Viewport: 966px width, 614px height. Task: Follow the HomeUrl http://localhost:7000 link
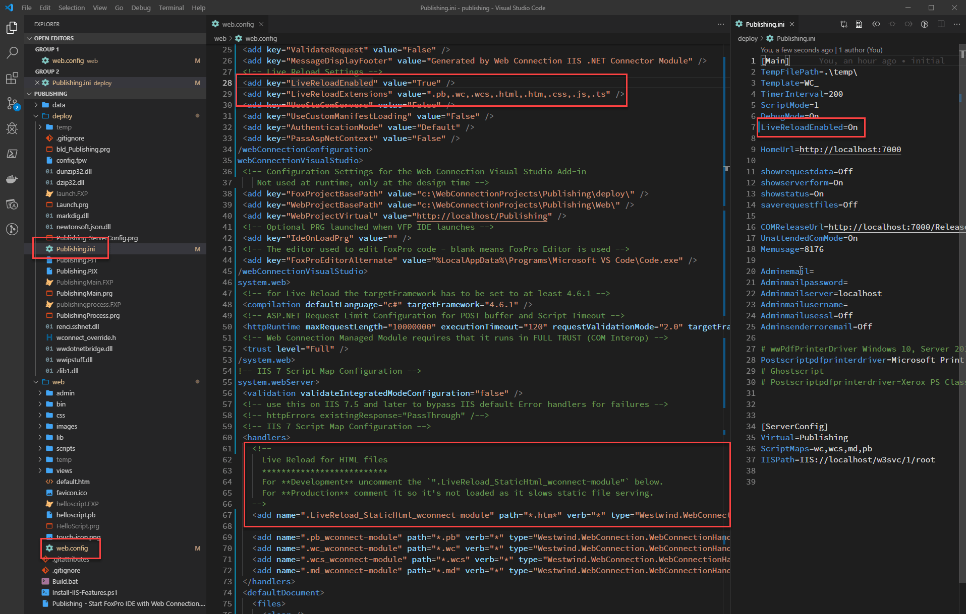coord(850,150)
